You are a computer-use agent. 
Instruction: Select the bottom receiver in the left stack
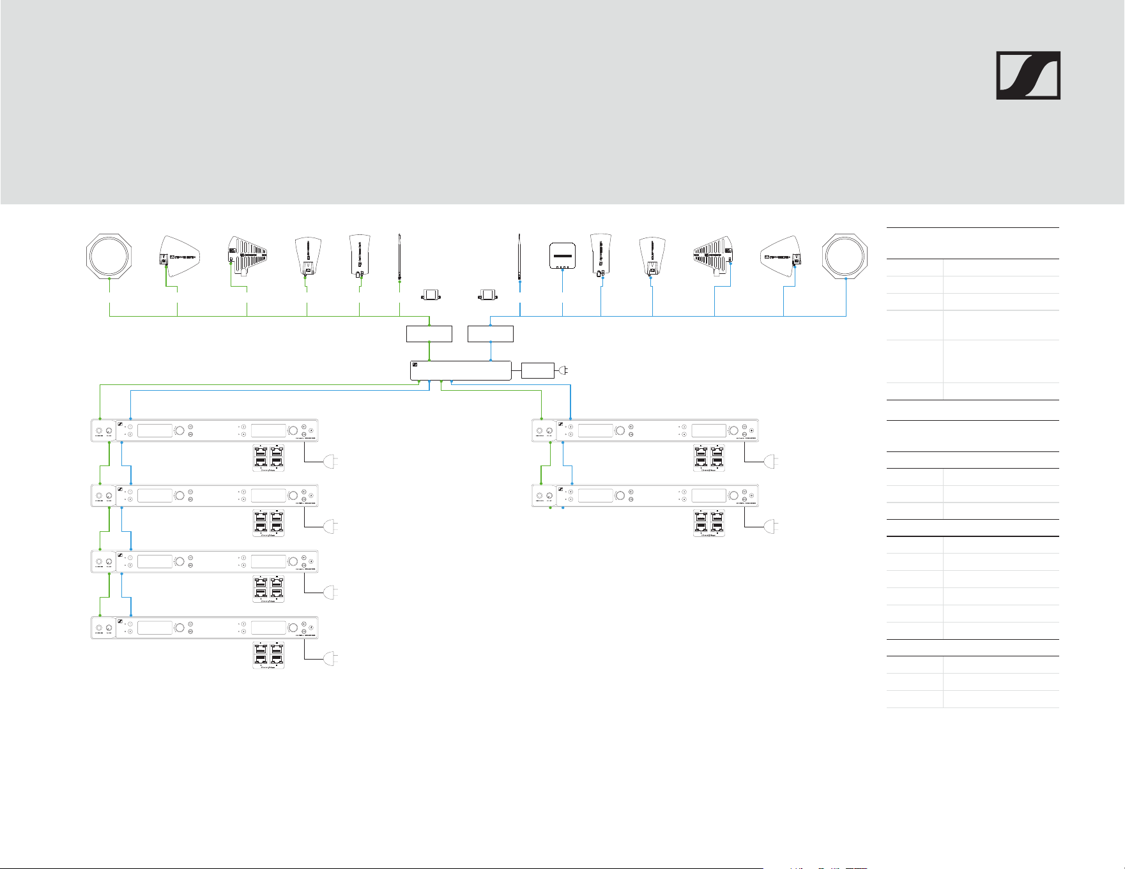click(x=204, y=628)
